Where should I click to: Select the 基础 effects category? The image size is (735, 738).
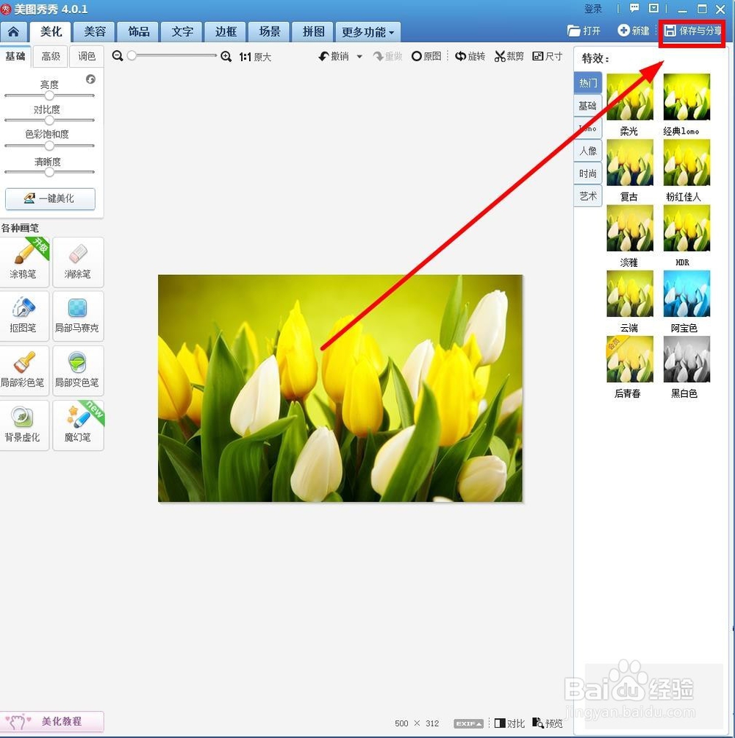pos(588,106)
